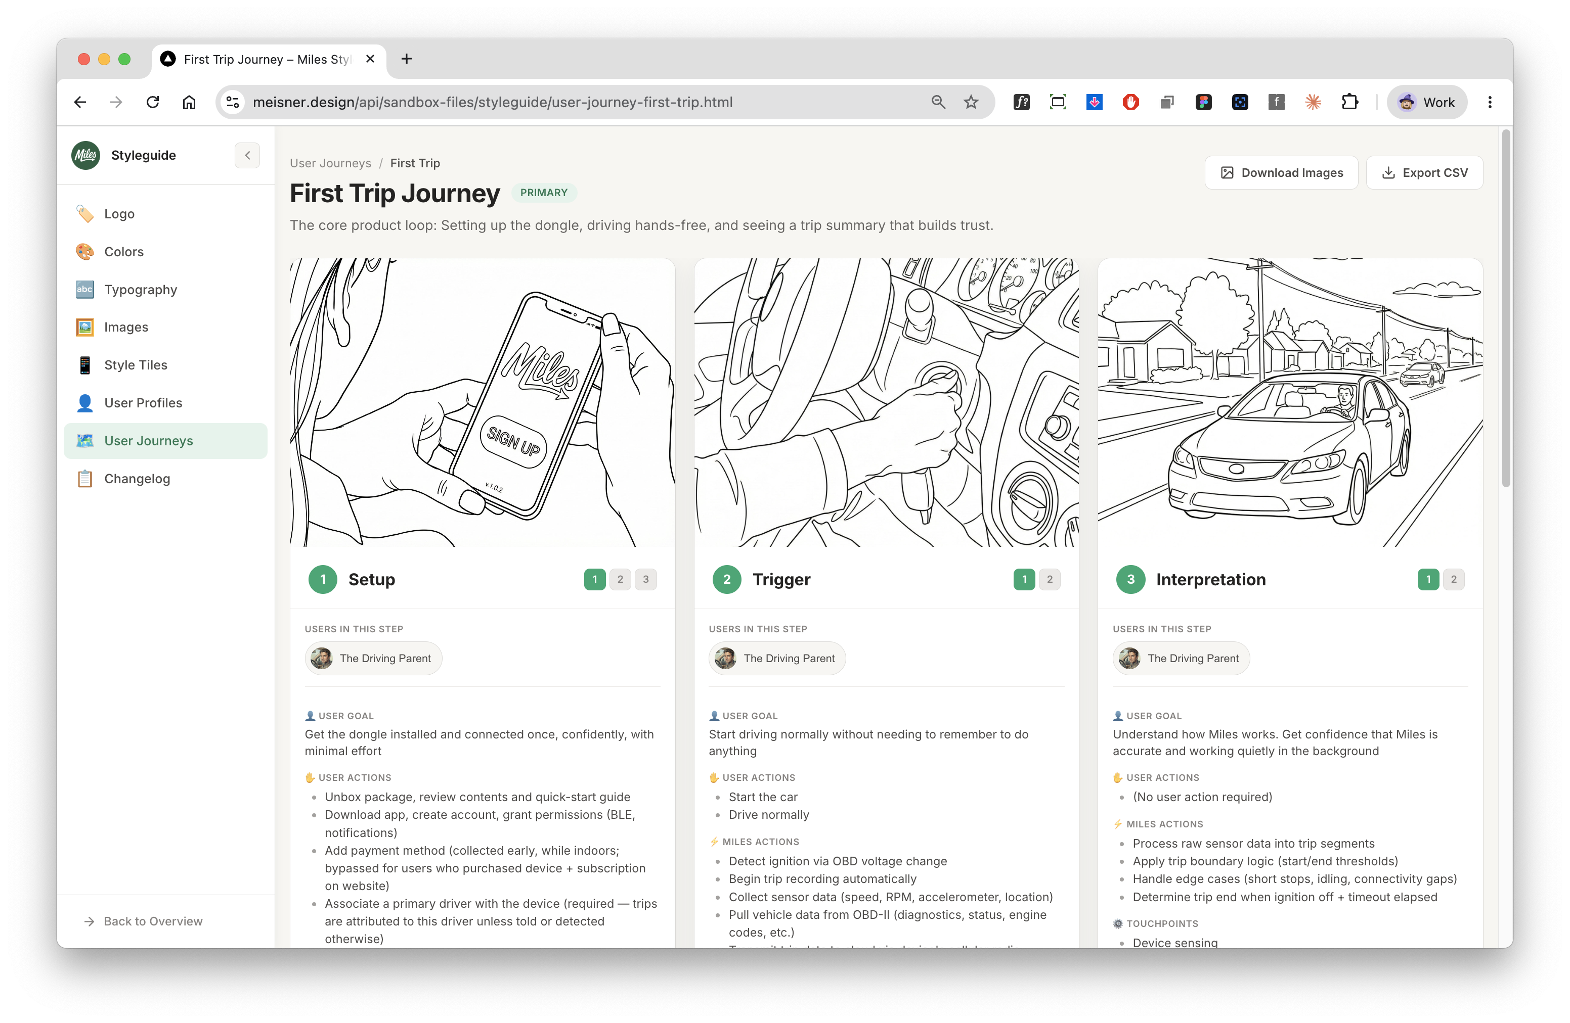Focus the address bar URL field
The width and height of the screenshot is (1570, 1023).
492,102
